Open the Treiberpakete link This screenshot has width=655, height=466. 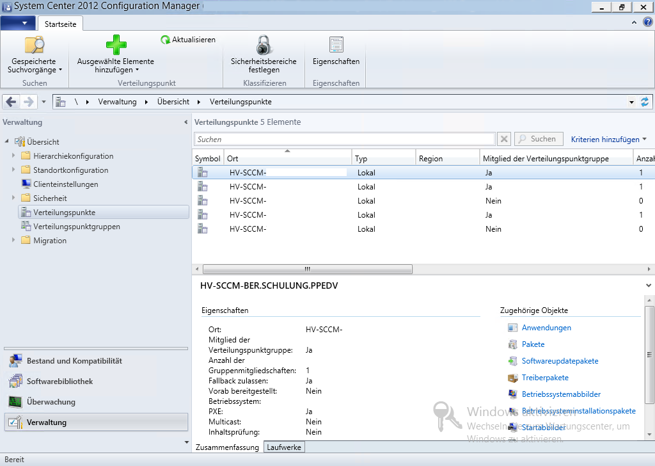pyautogui.click(x=545, y=378)
